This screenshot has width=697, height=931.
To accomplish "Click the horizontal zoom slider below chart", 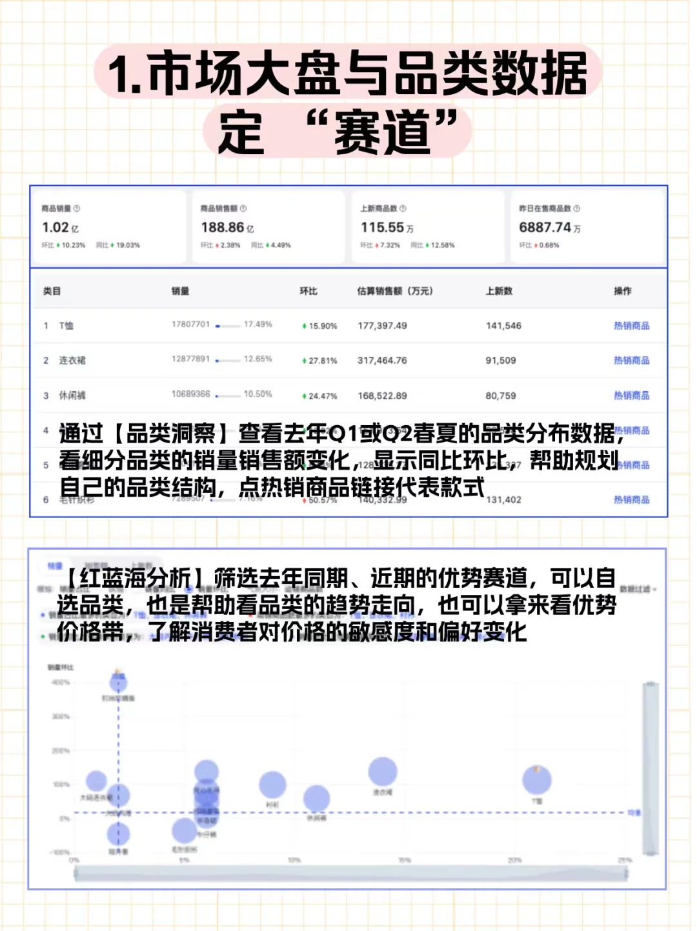I will pos(351,874).
